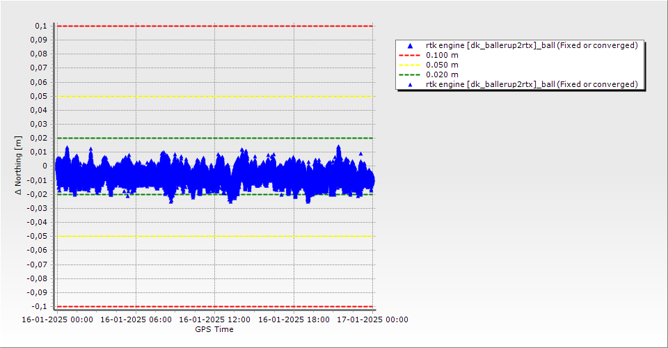This screenshot has width=668, height=348.
Task: Click the '0' y-axis tick label
Action: coord(45,166)
